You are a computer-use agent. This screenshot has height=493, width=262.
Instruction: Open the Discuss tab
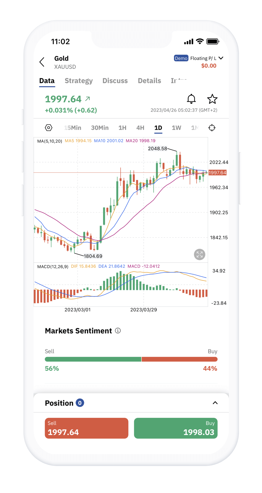(x=115, y=81)
